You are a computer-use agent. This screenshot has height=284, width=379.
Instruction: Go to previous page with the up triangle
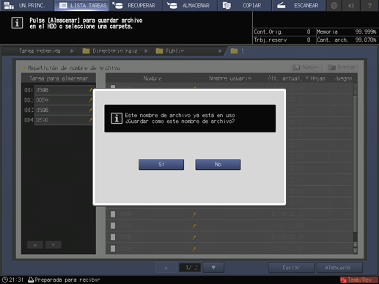166,268
